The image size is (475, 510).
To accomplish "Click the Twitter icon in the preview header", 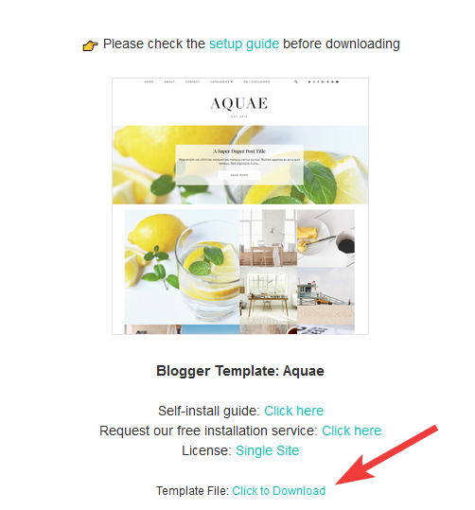I will tap(309, 81).
